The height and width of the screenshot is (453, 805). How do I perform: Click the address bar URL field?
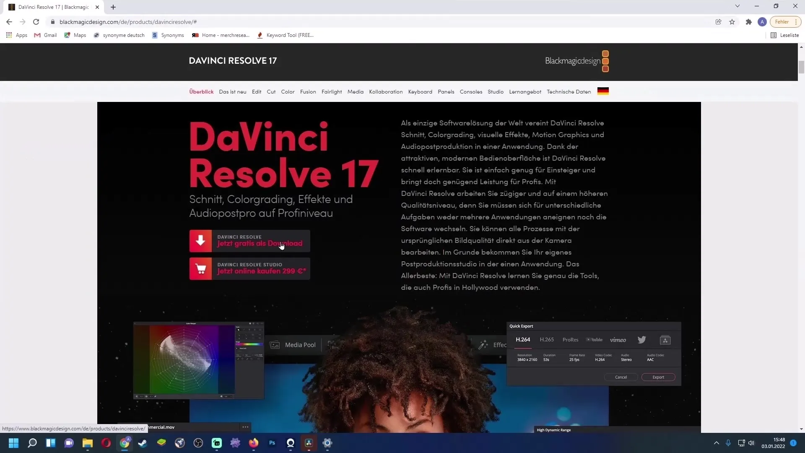click(x=377, y=22)
